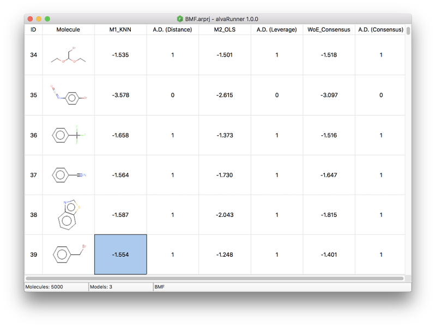This screenshot has height=327, width=436.
Task: Select the molecule structure thumbnail in row 34
Action: 68,55
